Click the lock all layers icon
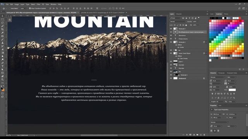 pos(186,25)
